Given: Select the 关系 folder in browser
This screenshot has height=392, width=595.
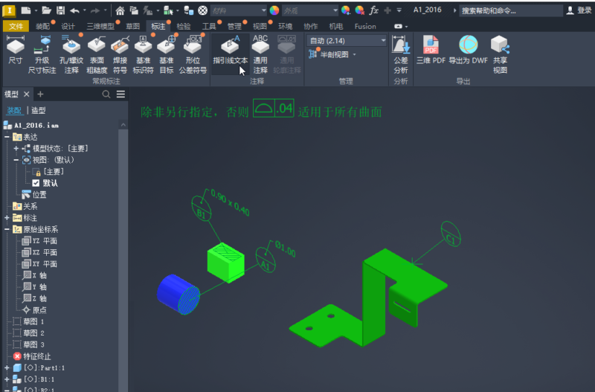Looking at the screenshot, I should pos(25,207).
